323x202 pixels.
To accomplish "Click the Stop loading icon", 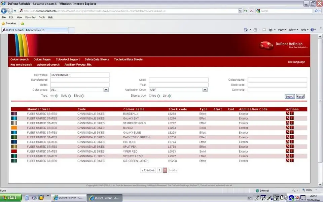I will coord(251,11).
